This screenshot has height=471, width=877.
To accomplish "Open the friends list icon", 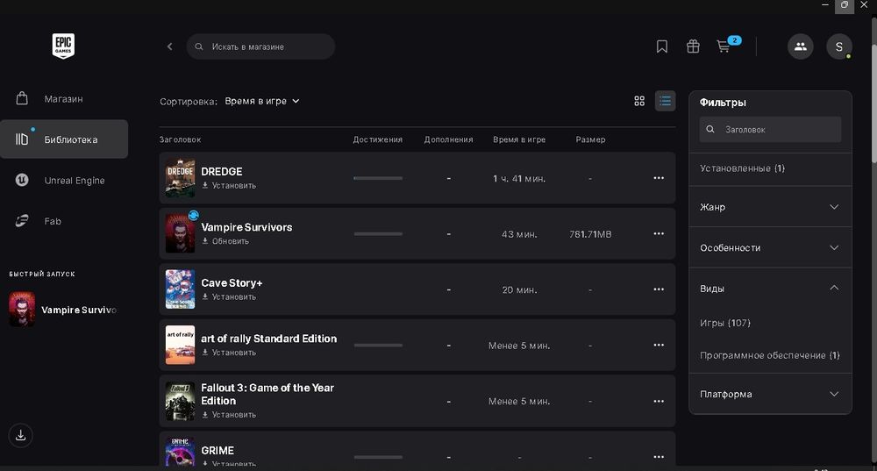I will coord(800,46).
